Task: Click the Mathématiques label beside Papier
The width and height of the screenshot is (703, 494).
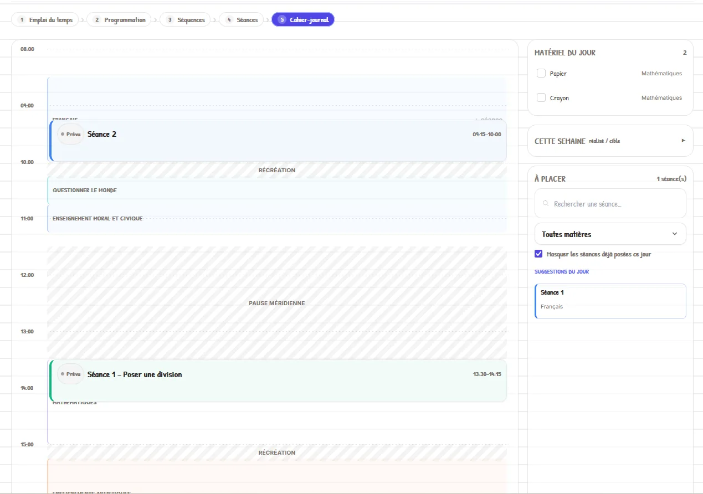Action: coord(661,73)
